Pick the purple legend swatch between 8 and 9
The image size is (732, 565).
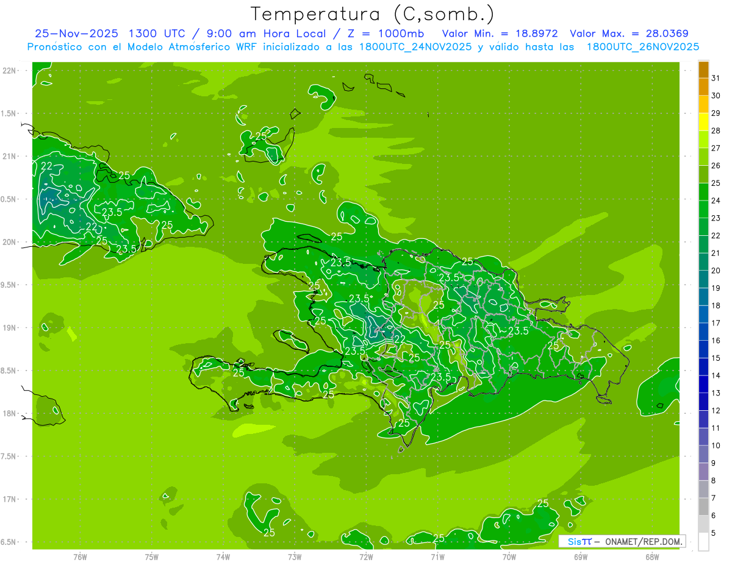[x=703, y=472]
